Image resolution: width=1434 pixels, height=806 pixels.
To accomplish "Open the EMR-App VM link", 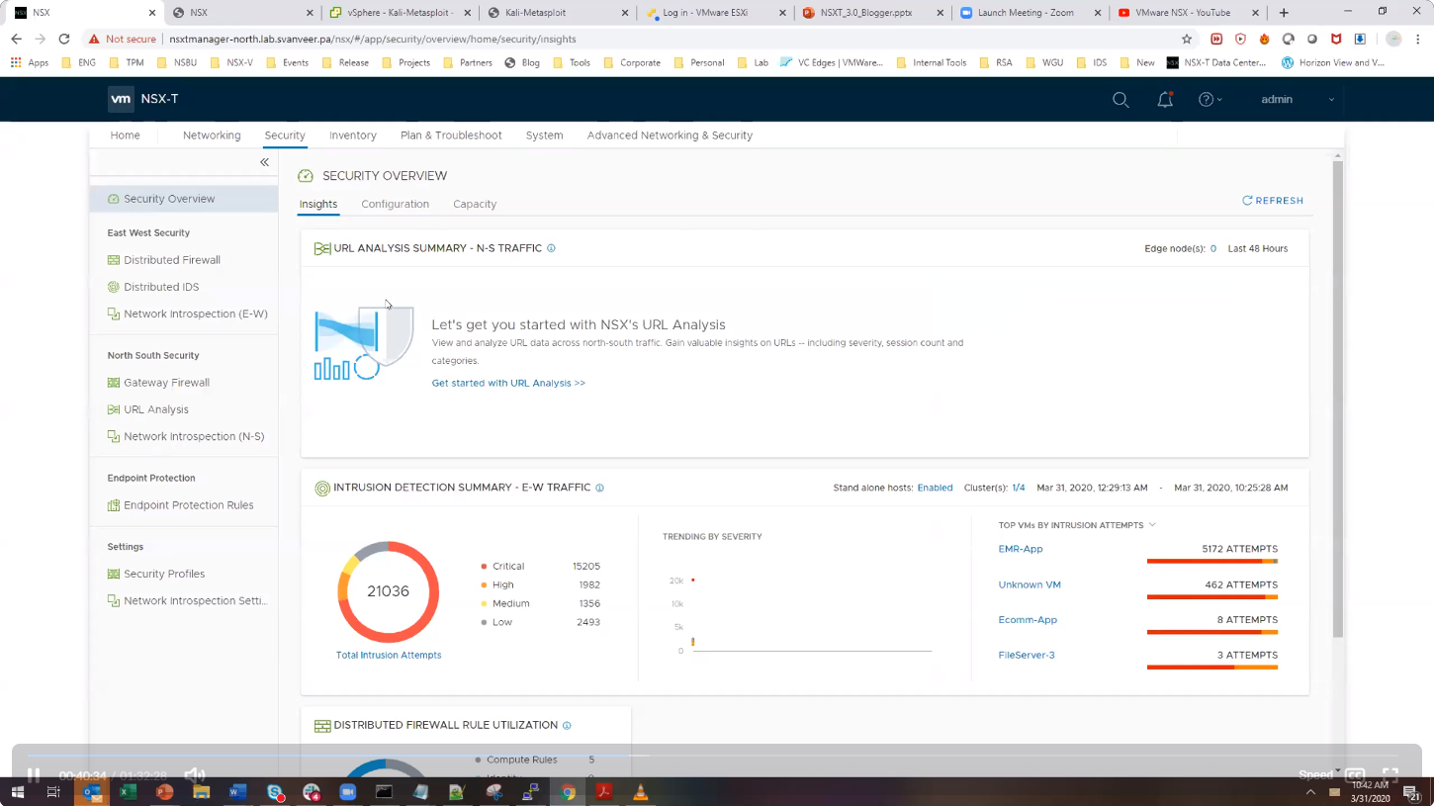I will [1021, 549].
